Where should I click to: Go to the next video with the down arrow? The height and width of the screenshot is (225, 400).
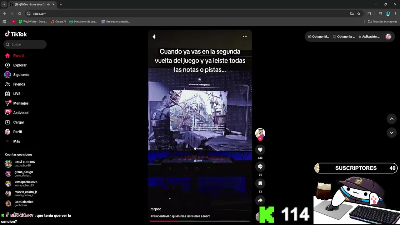click(x=392, y=132)
